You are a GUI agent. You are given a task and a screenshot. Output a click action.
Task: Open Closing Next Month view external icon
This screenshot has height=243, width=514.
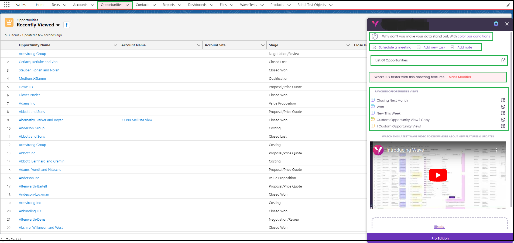click(x=503, y=100)
